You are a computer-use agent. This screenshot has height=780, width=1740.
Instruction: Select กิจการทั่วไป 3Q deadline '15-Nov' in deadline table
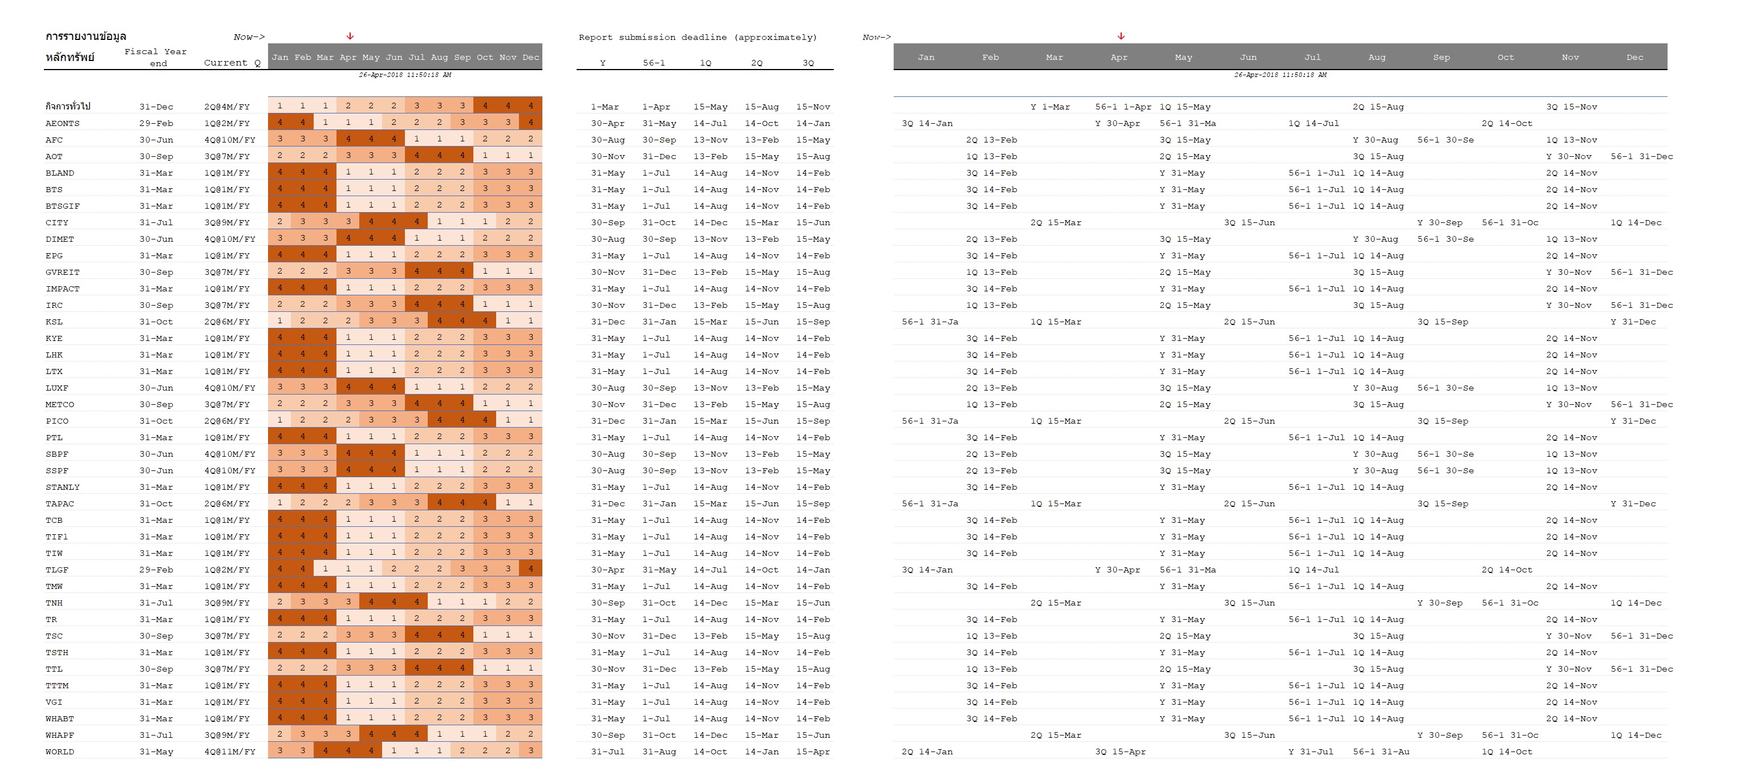[813, 107]
